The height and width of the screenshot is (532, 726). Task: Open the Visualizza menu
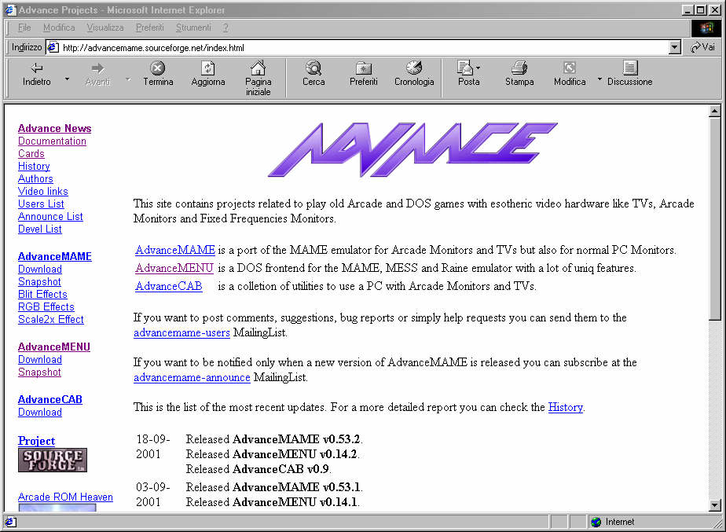(105, 28)
